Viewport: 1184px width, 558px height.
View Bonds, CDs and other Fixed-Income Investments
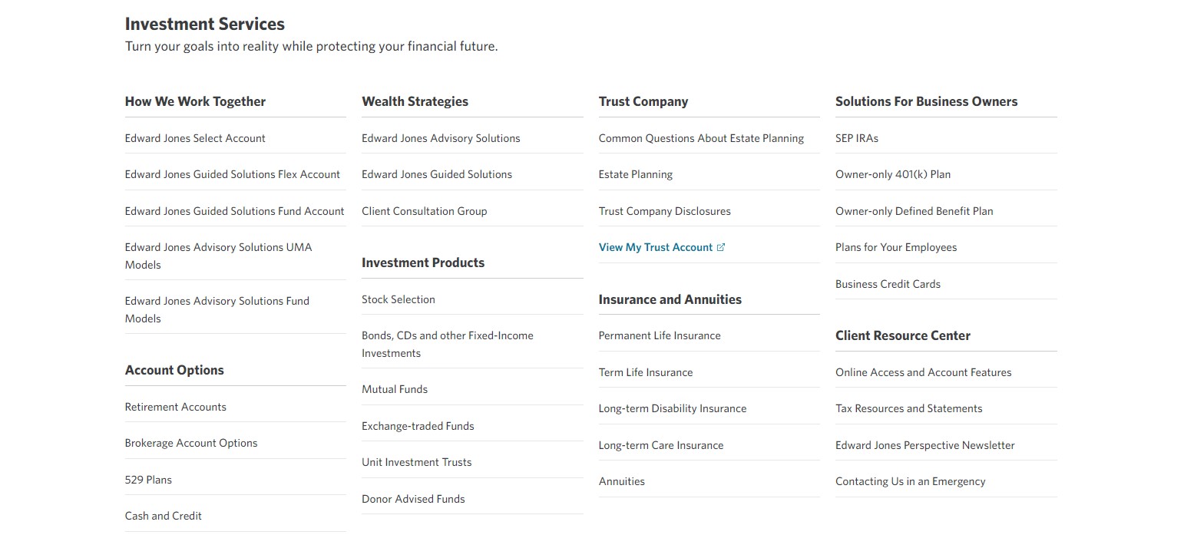tap(447, 344)
